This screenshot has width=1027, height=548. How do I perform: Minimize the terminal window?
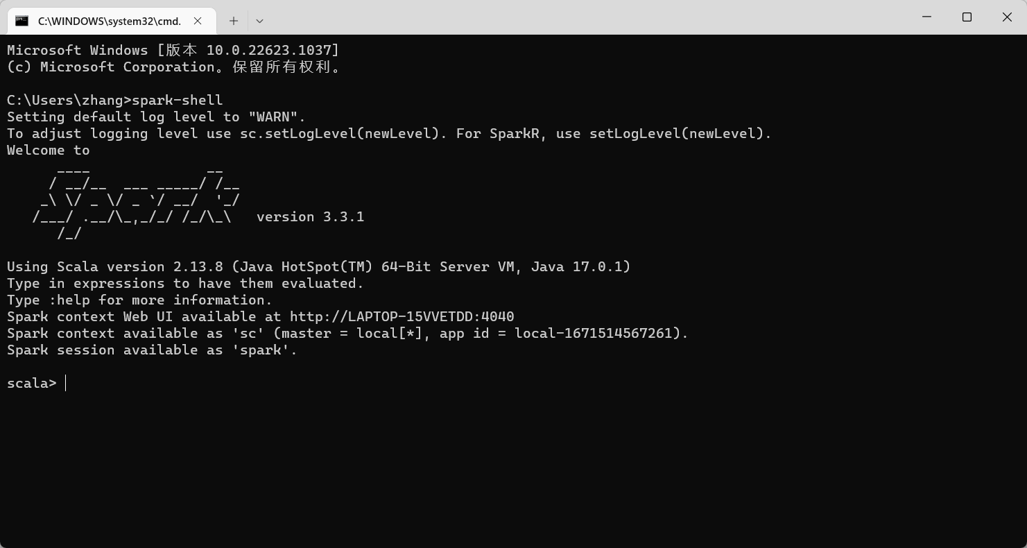click(927, 17)
